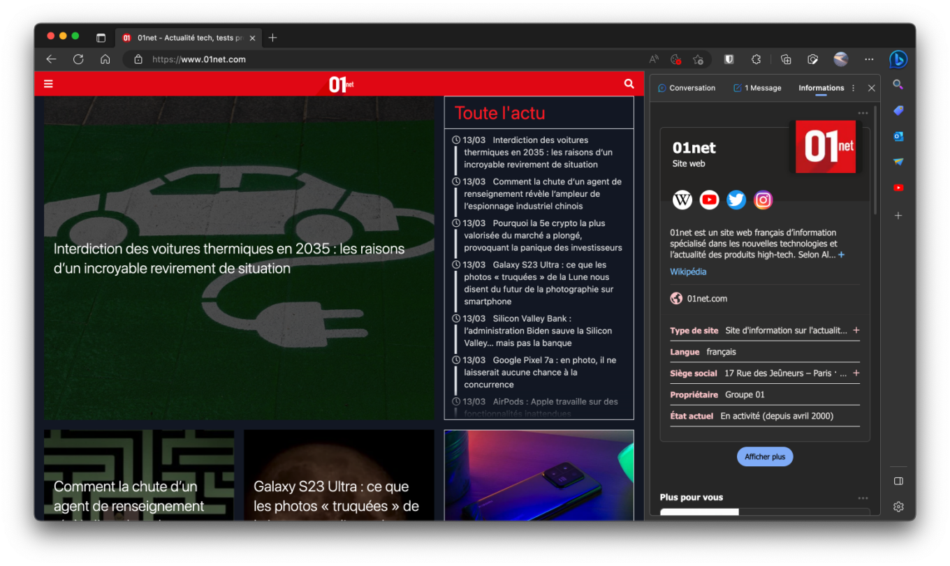Expand the Type de site row
950x566 pixels.
856,330
